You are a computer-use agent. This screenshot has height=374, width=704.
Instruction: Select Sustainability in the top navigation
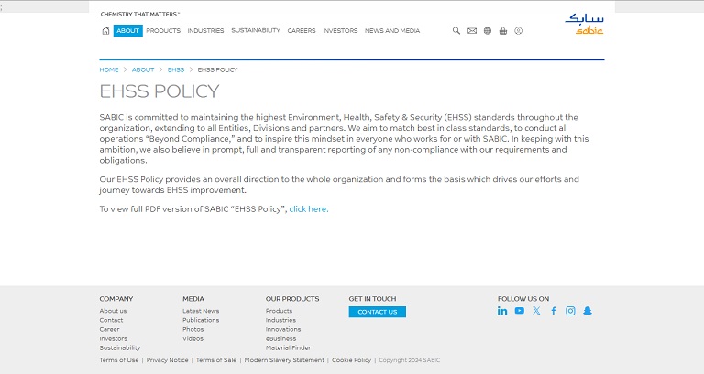(256, 31)
